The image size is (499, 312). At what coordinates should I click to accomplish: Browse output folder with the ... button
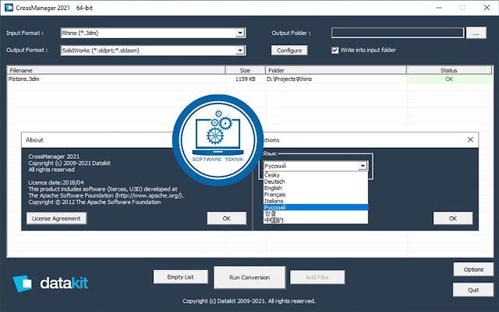pos(476,33)
